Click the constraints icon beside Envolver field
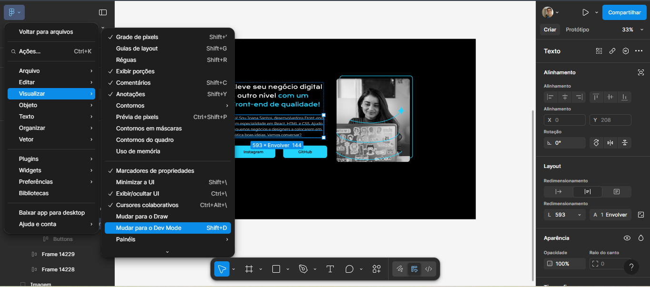The image size is (650, 287). pyautogui.click(x=641, y=215)
